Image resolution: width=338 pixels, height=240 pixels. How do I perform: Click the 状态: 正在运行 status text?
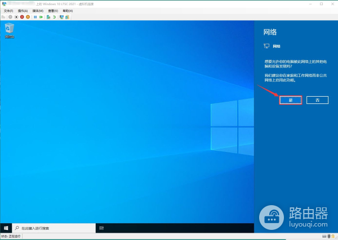[11, 236]
